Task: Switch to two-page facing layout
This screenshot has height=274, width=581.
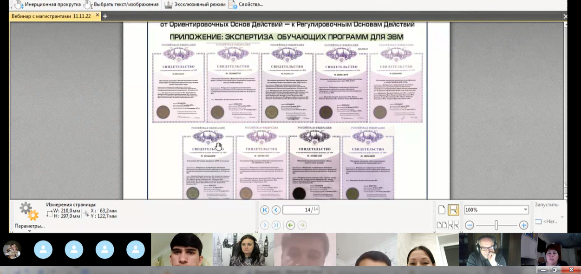Action: tap(442, 225)
